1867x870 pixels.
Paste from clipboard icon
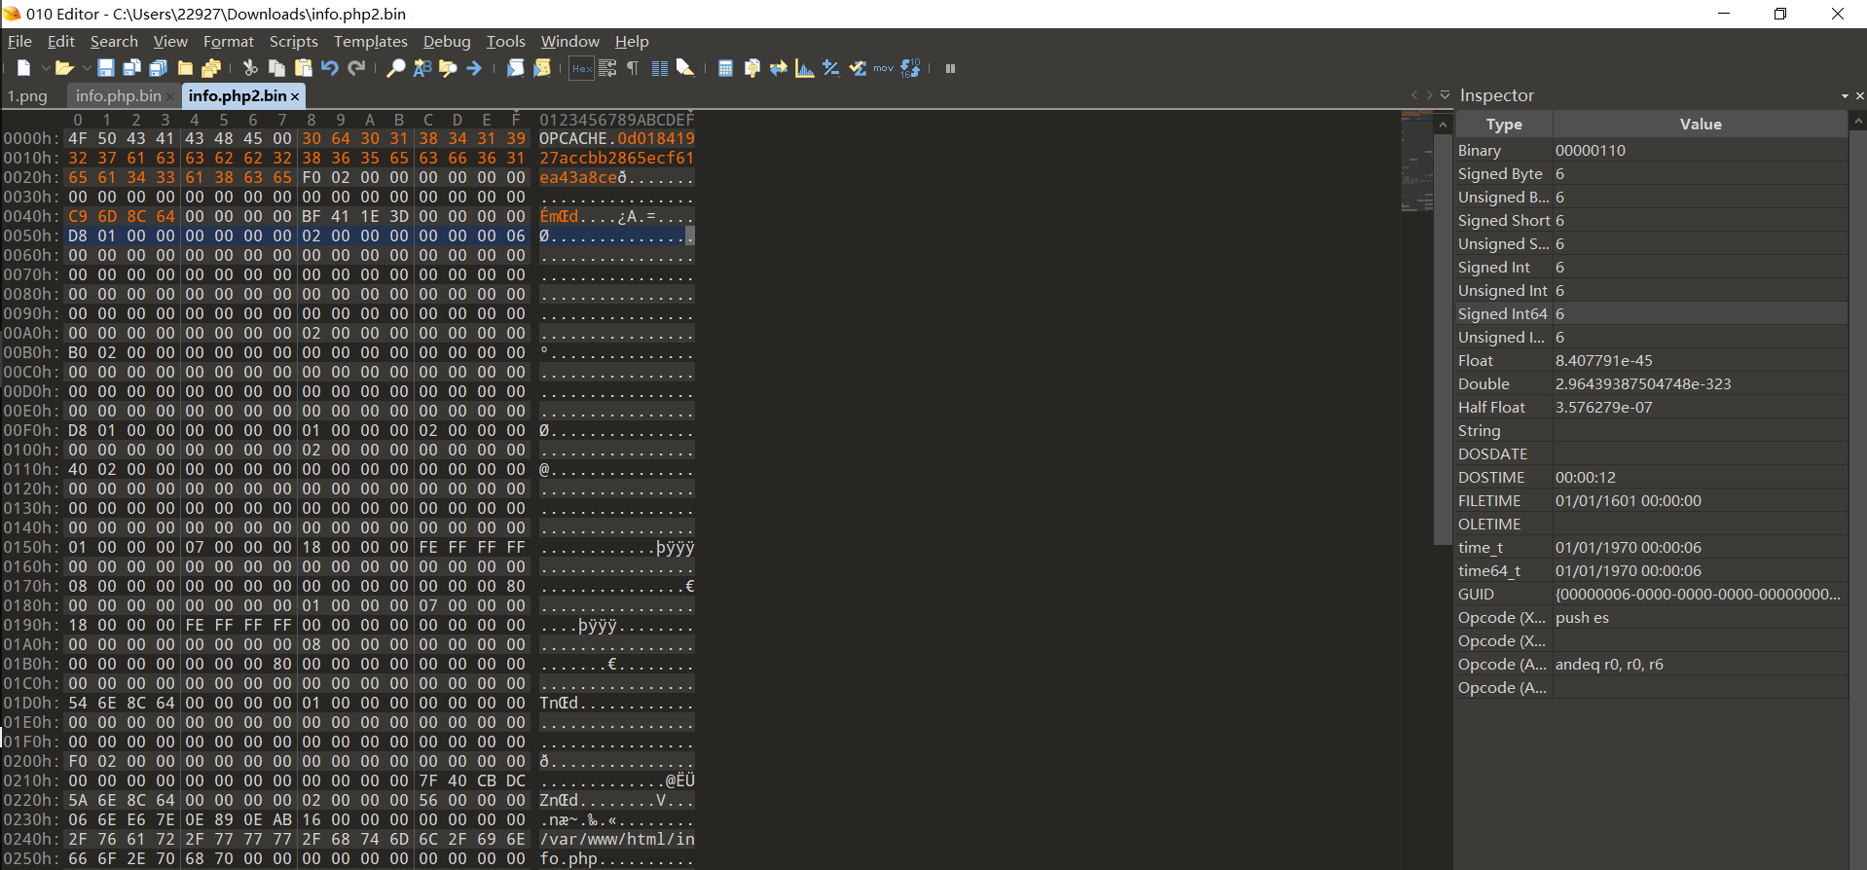coord(303,68)
